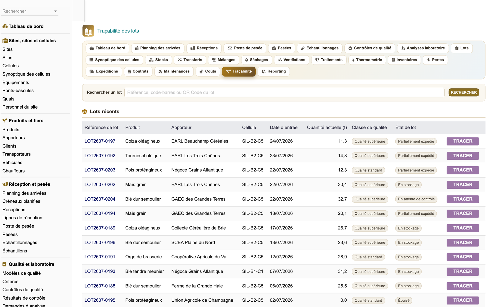The height and width of the screenshot is (307, 496).
Task: Open the Séchages tab
Action: click(256, 60)
